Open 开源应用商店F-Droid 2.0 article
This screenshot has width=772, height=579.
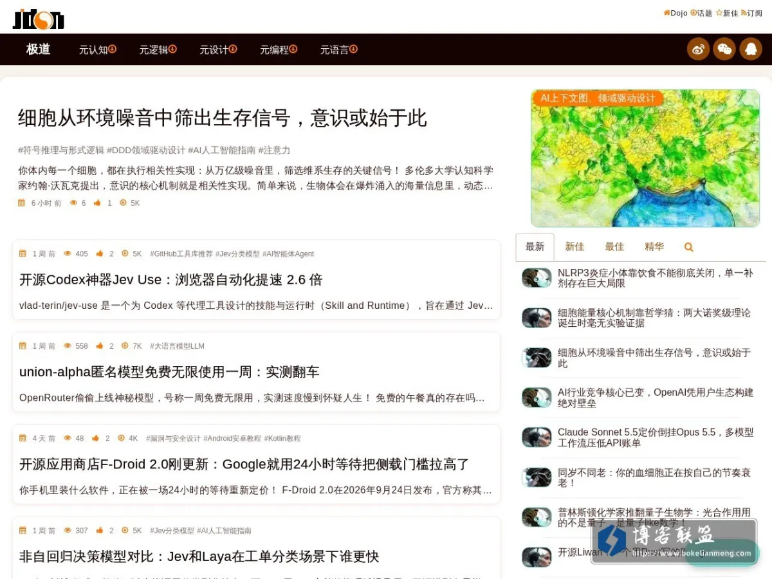pyautogui.click(x=244, y=464)
